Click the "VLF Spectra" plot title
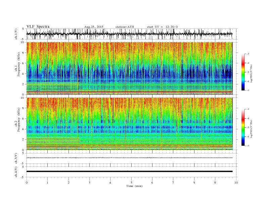The height and width of the screenshot is (205, 266). tap(38, 26)
